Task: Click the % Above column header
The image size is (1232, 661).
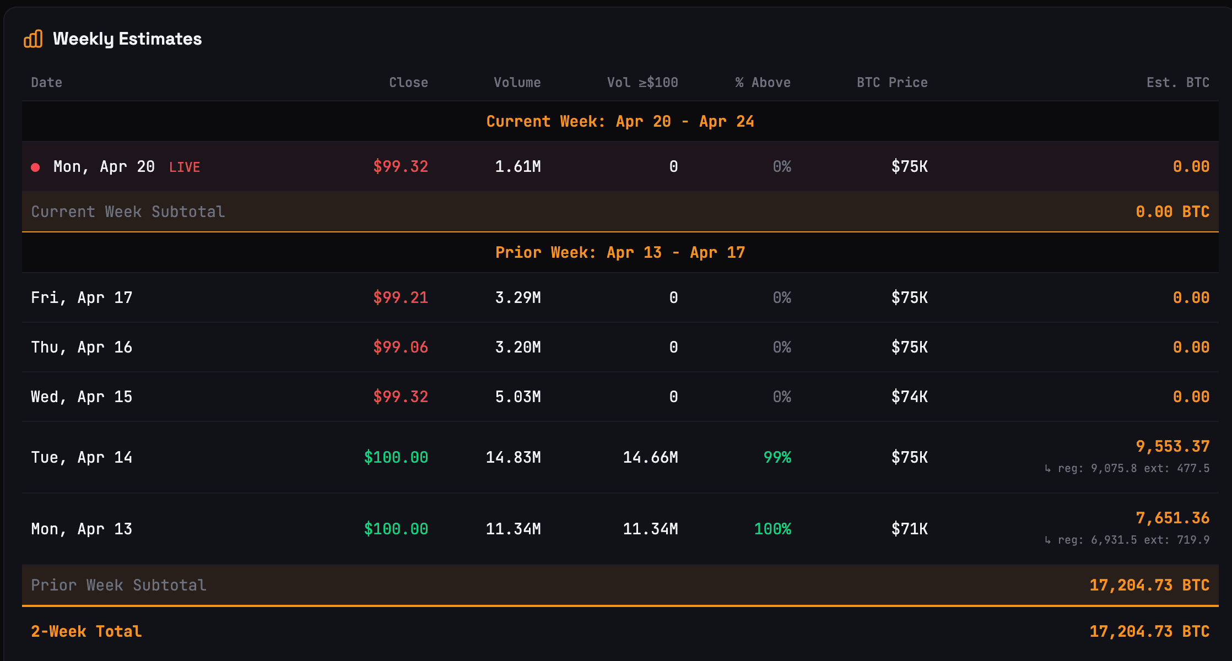Action: click(x=762, y=83)
